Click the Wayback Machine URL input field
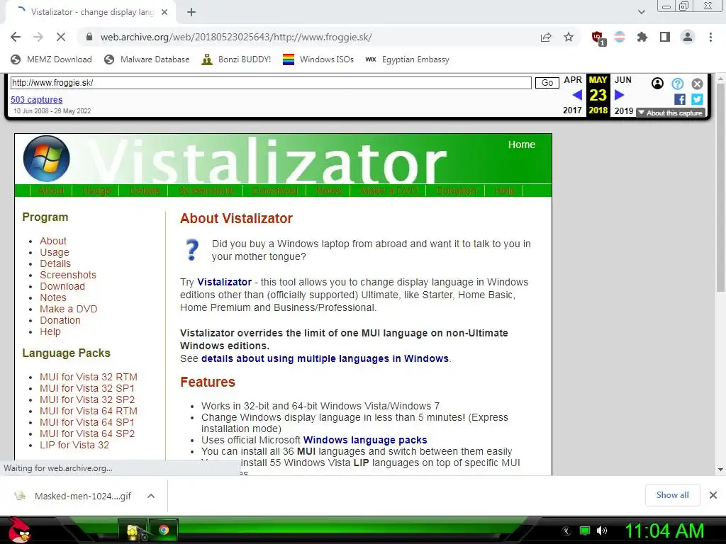 pos(271,83)
